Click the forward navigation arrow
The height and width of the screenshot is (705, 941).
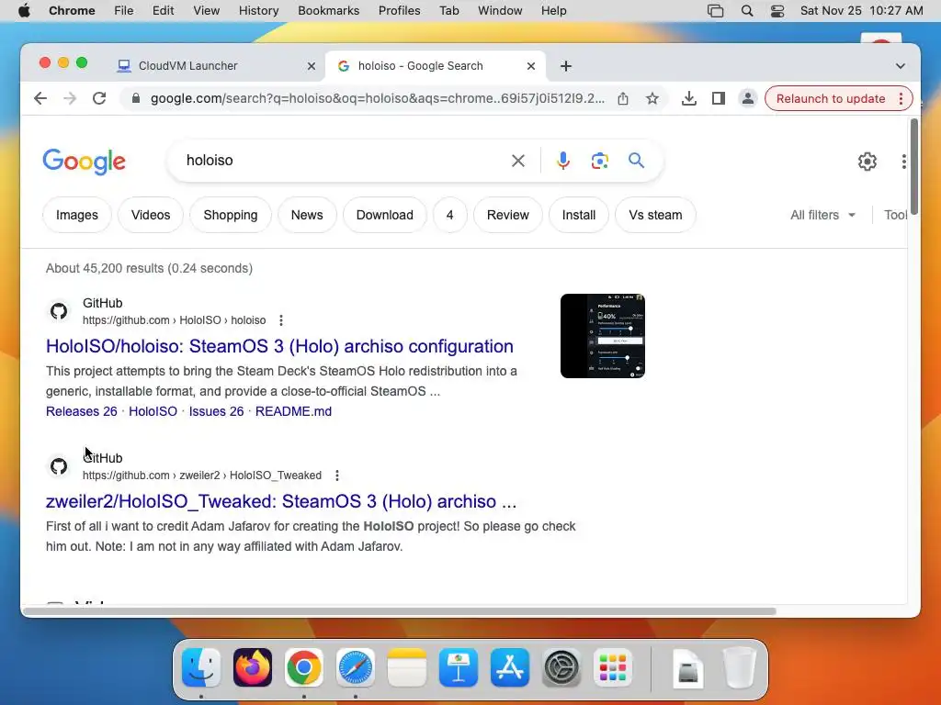(x=70, y=98)
